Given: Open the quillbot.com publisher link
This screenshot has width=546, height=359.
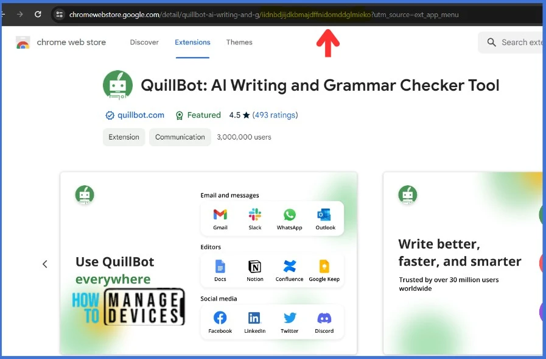Looking at the screenshot, I should (x=141, y=115).
